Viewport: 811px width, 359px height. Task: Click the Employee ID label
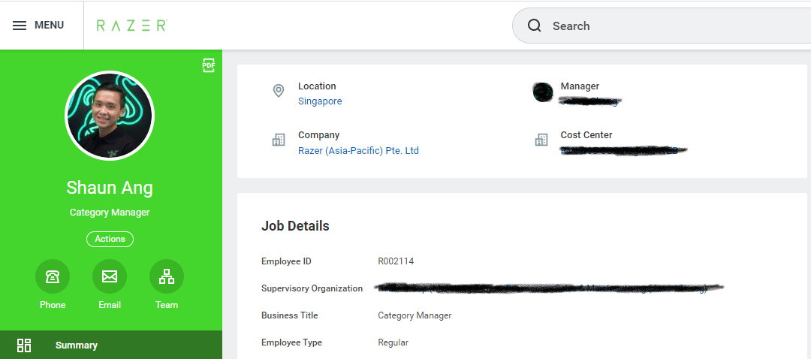click(287, 261)
